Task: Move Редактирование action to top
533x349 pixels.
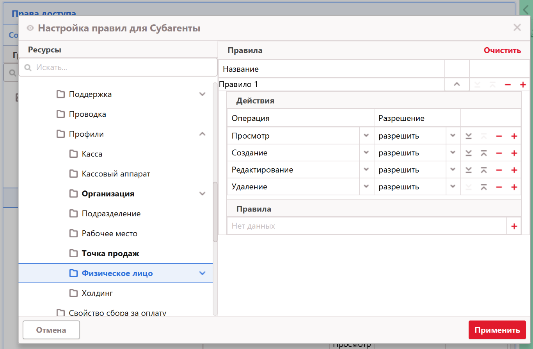Action: pyautogui.click(x=483, y=170)
